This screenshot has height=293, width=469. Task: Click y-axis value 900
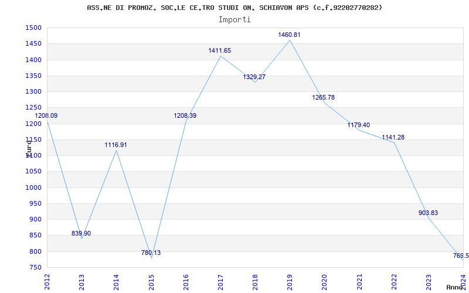[x=35, y=219]
